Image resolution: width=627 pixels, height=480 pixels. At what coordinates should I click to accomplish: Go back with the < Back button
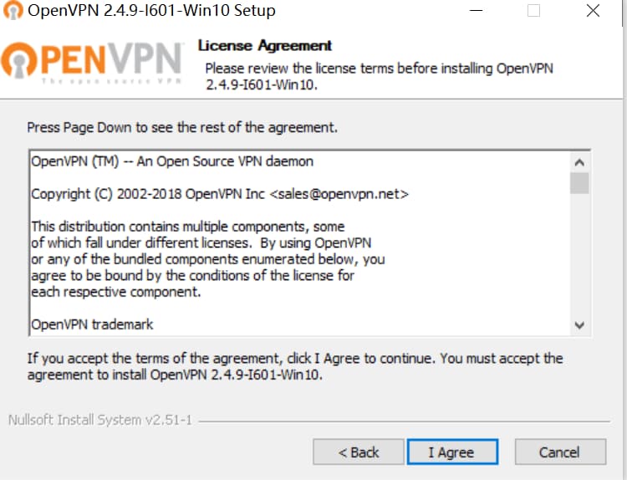click(x=359, y=452)
